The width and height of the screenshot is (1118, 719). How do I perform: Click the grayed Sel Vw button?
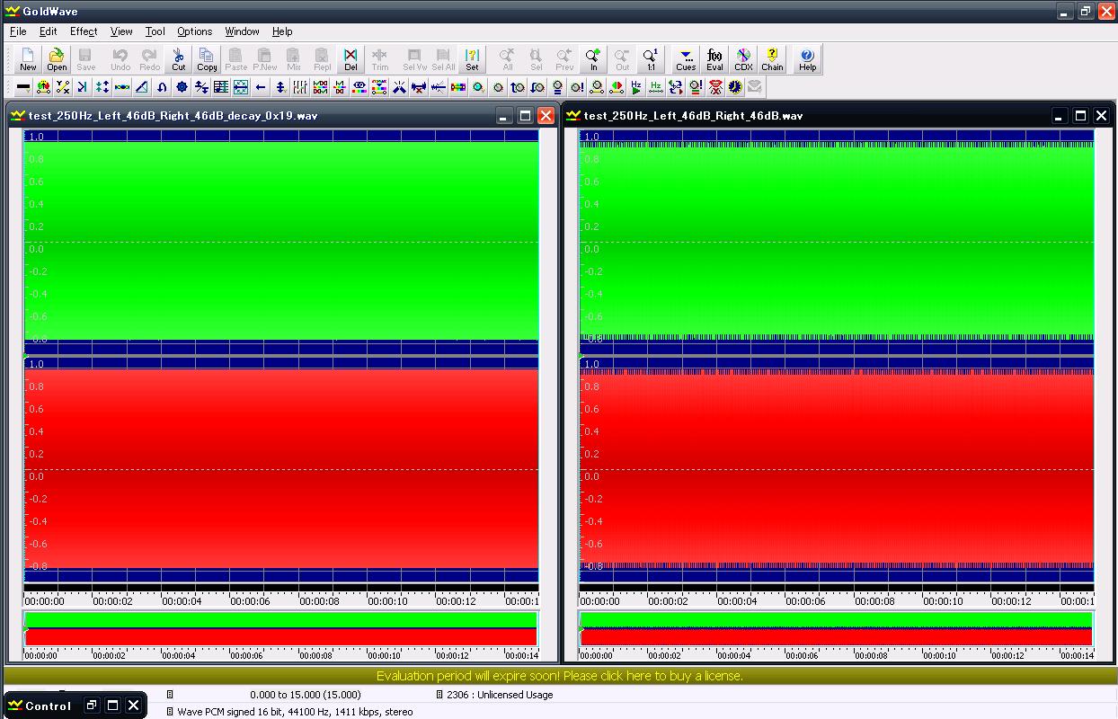click(414, 59)
